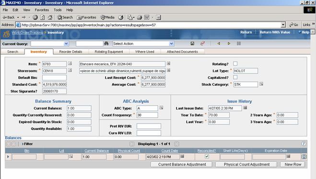Open Storeroom field detail menu icon
316x179 pixels.
(x=70, y=70)
